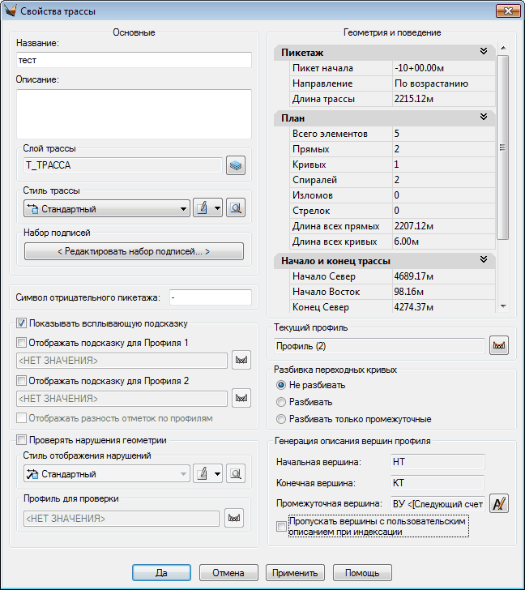The image size is (525, 590).
Task: Click the profile picker icon for Профиль 2
Action: coord(240,398)
